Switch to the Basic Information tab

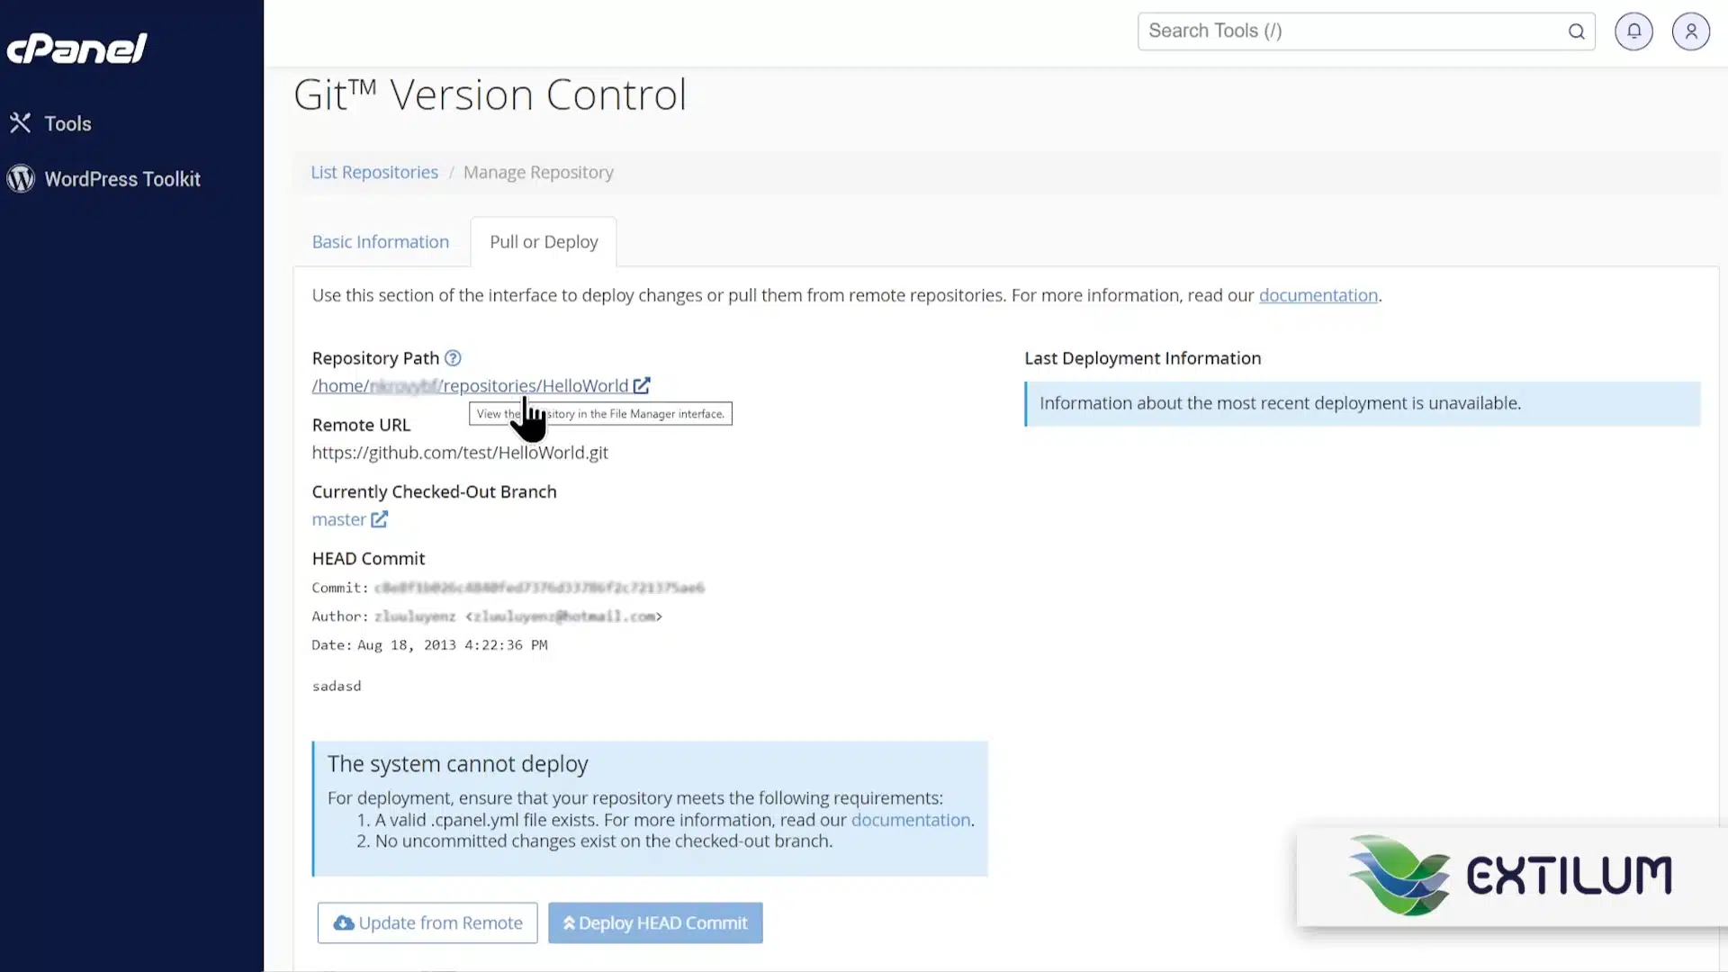(x=380, y=242)
